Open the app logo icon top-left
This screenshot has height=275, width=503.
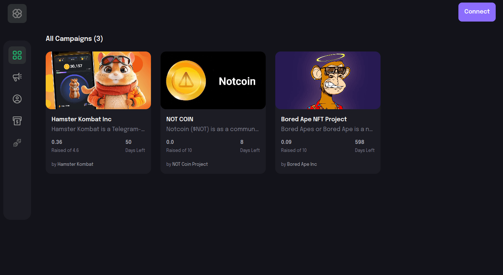tap(17, 13)
